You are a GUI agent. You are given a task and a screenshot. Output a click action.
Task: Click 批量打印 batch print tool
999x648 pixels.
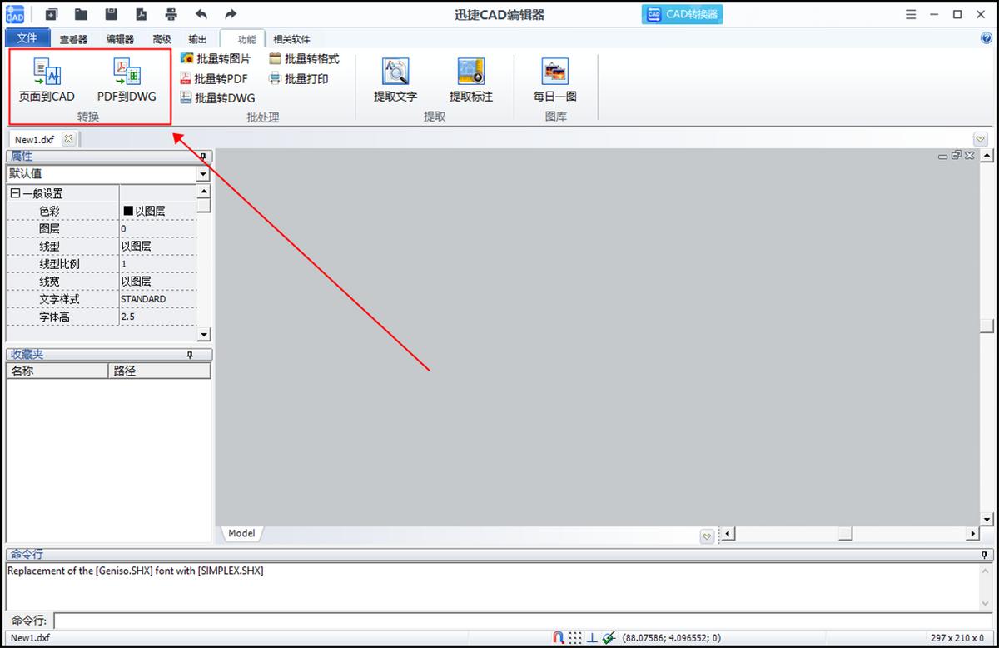pos(299,79)
